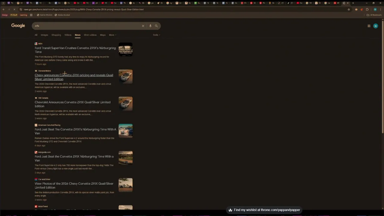The width and height of the screenshot is (384, 216).
Task: Switch to the Maps results tab
Action: 103,35
